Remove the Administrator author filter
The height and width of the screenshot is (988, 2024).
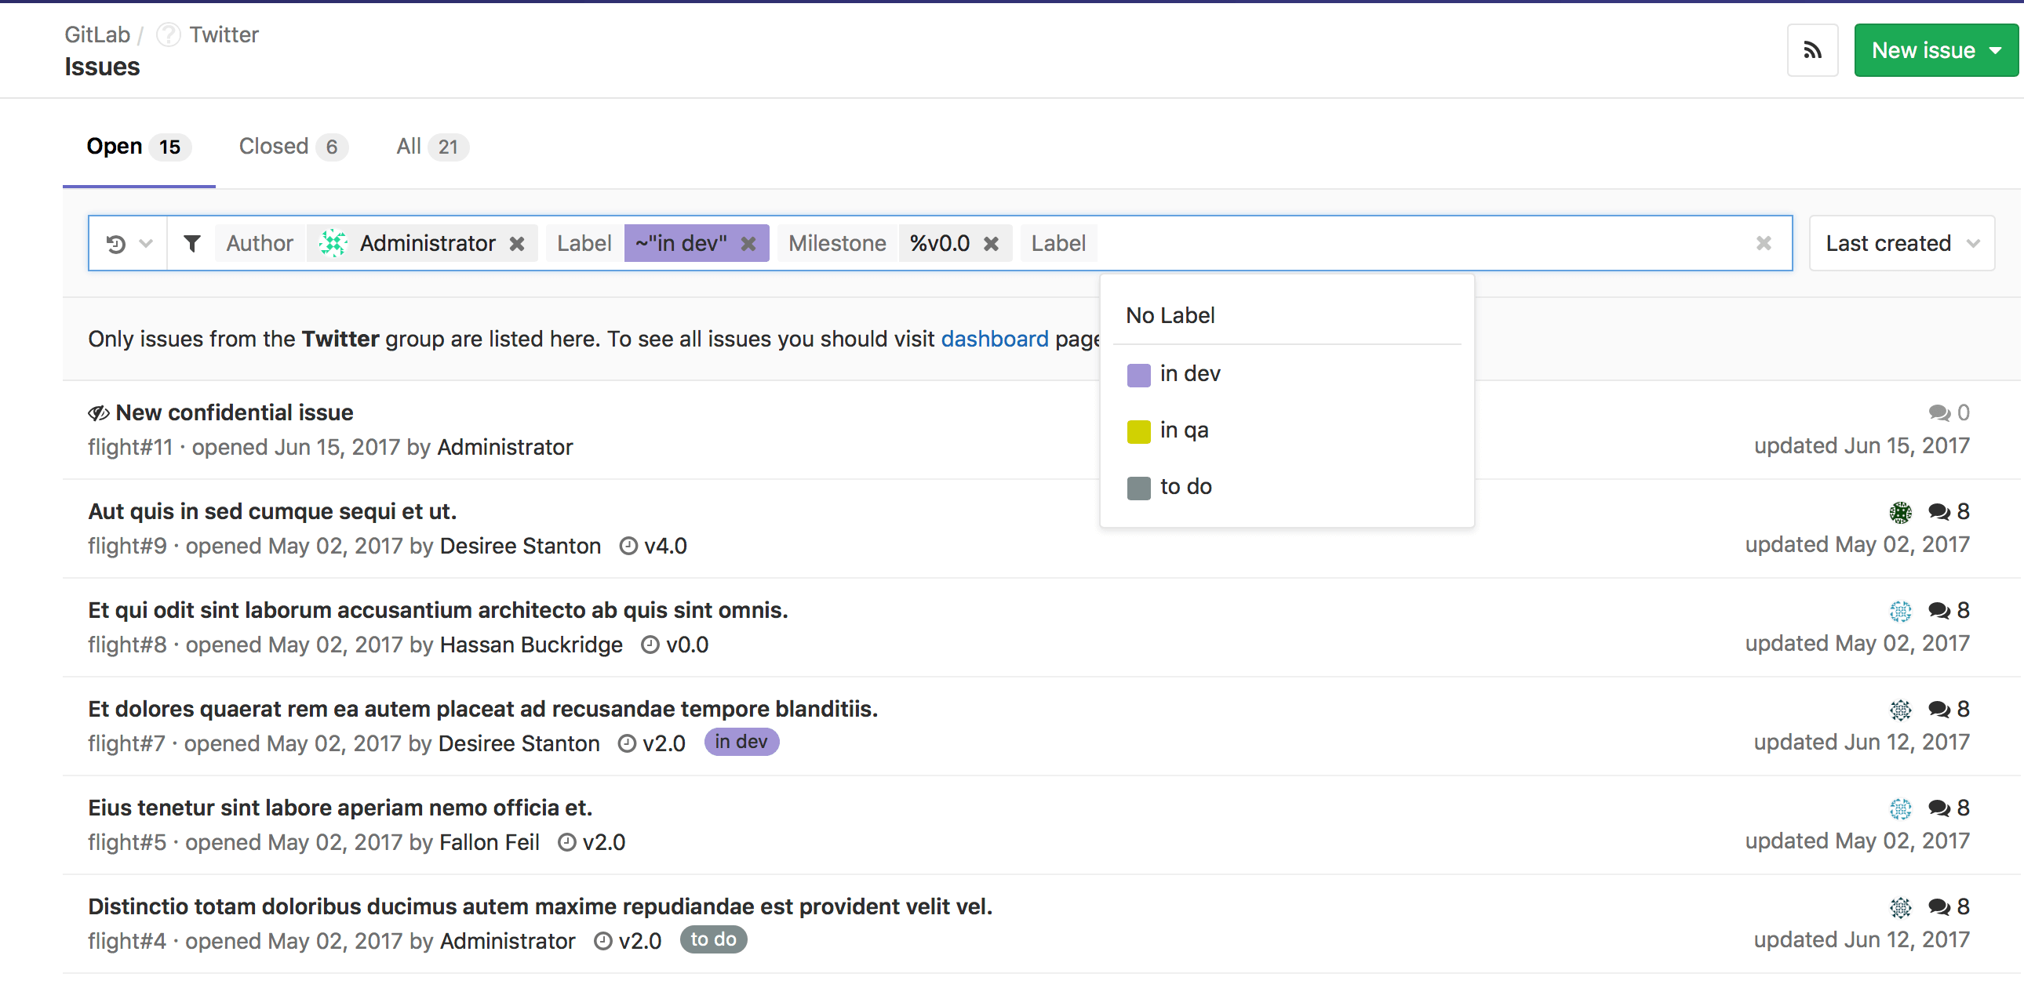(x=518, y=242)
